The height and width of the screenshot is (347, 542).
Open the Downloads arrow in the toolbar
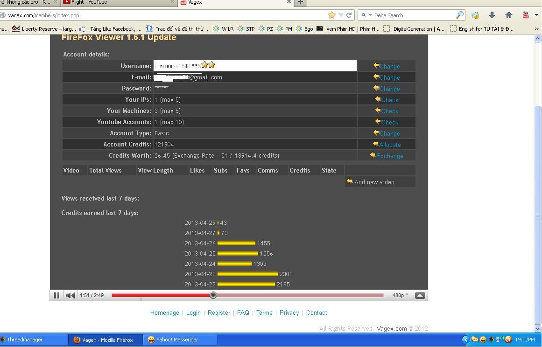point(492,15)
